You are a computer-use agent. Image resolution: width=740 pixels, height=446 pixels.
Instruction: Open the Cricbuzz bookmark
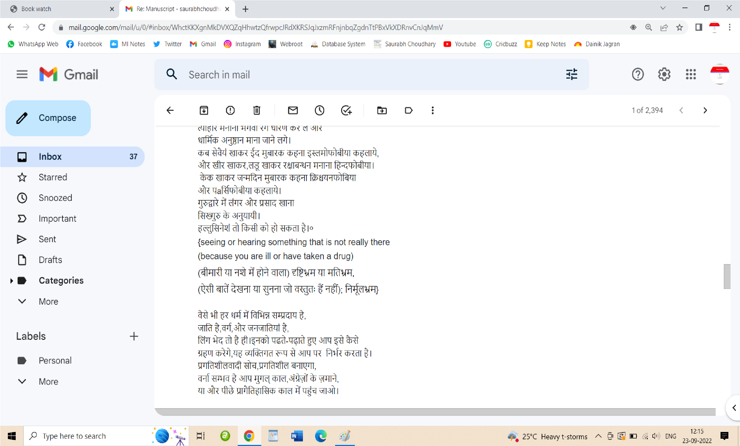point(501,44)
